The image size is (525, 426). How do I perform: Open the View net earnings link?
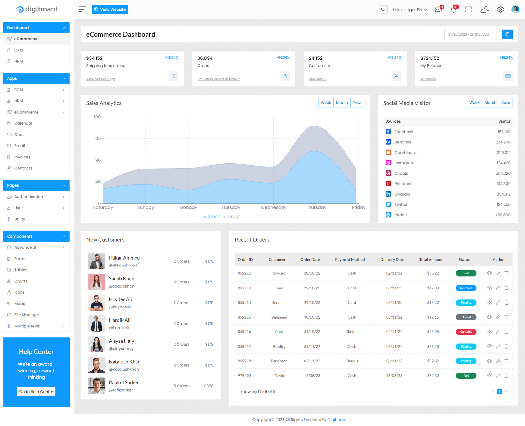[101, 79]
